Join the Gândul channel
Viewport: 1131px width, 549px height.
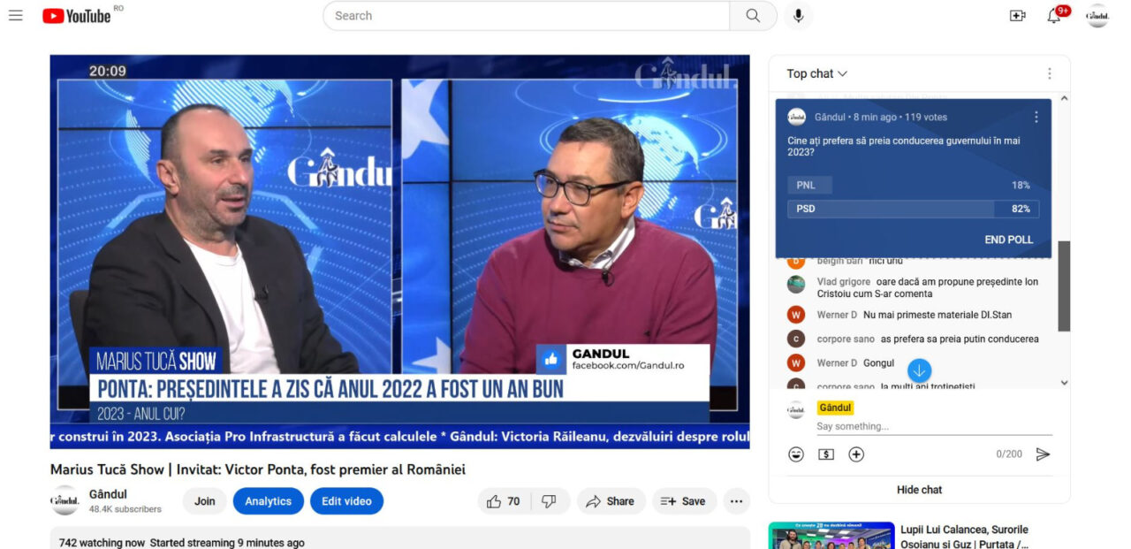click(x=205, y=501)
